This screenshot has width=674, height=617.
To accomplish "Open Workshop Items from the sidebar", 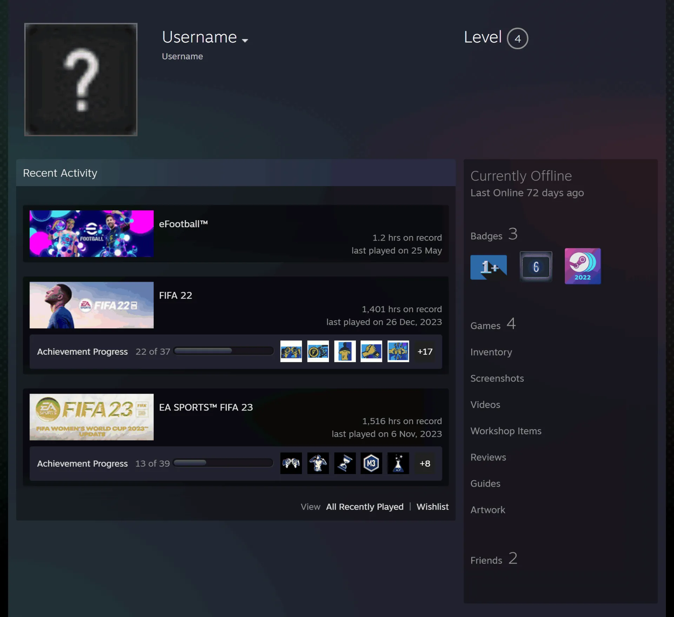I will tap(506, 431).
